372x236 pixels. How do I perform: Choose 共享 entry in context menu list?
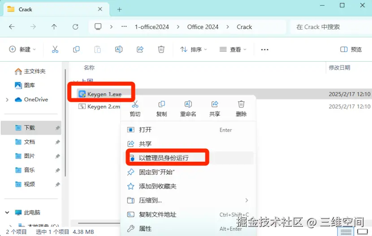(x=188, y=143)
